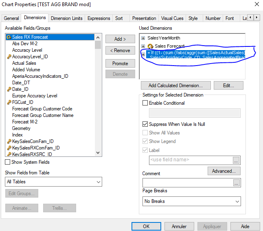
Task: Select the Style tab
Action: pos(193,18)
